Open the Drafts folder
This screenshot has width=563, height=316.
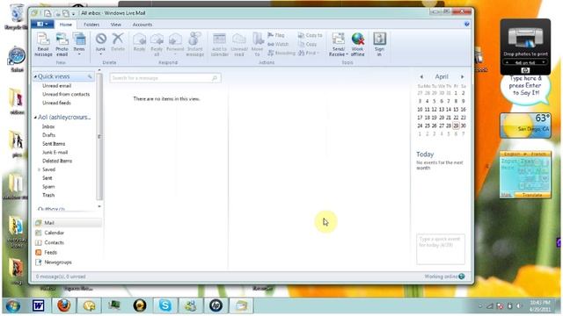[49, 135]
